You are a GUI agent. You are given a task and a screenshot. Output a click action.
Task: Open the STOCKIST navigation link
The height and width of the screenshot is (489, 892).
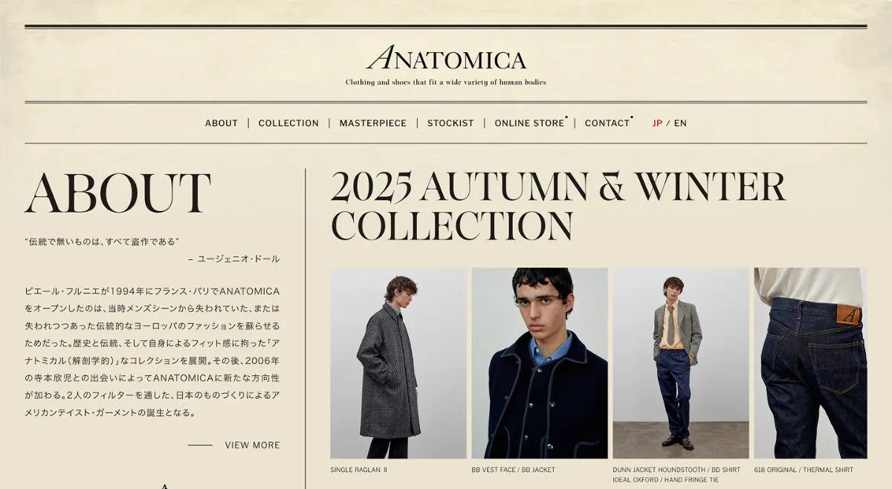450,123
